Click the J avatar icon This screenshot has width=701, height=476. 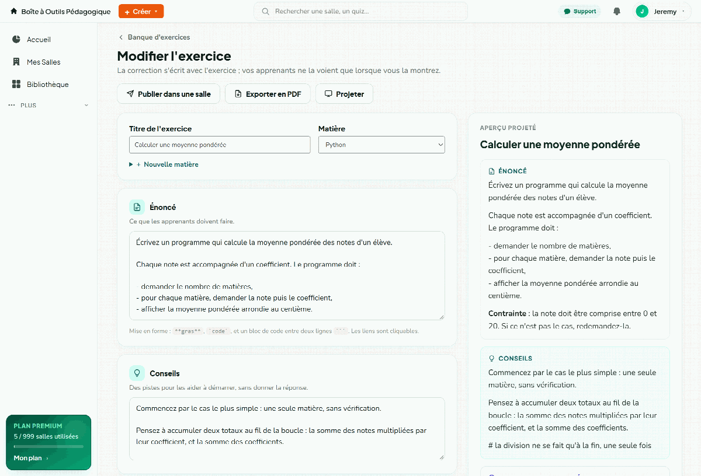[642, 11]
